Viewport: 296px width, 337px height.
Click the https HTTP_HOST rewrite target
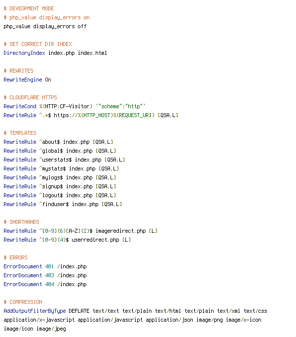click(x=104, y=116)
